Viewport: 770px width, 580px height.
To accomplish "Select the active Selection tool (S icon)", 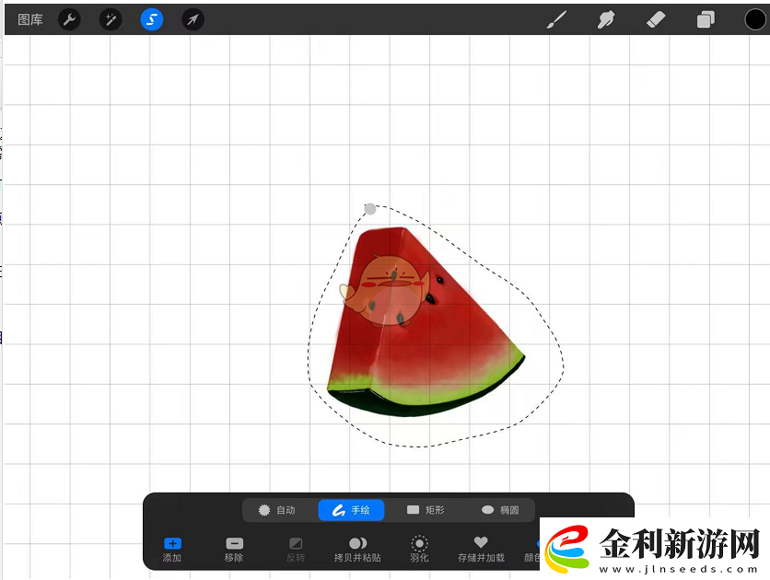I will tap(151, 19).
